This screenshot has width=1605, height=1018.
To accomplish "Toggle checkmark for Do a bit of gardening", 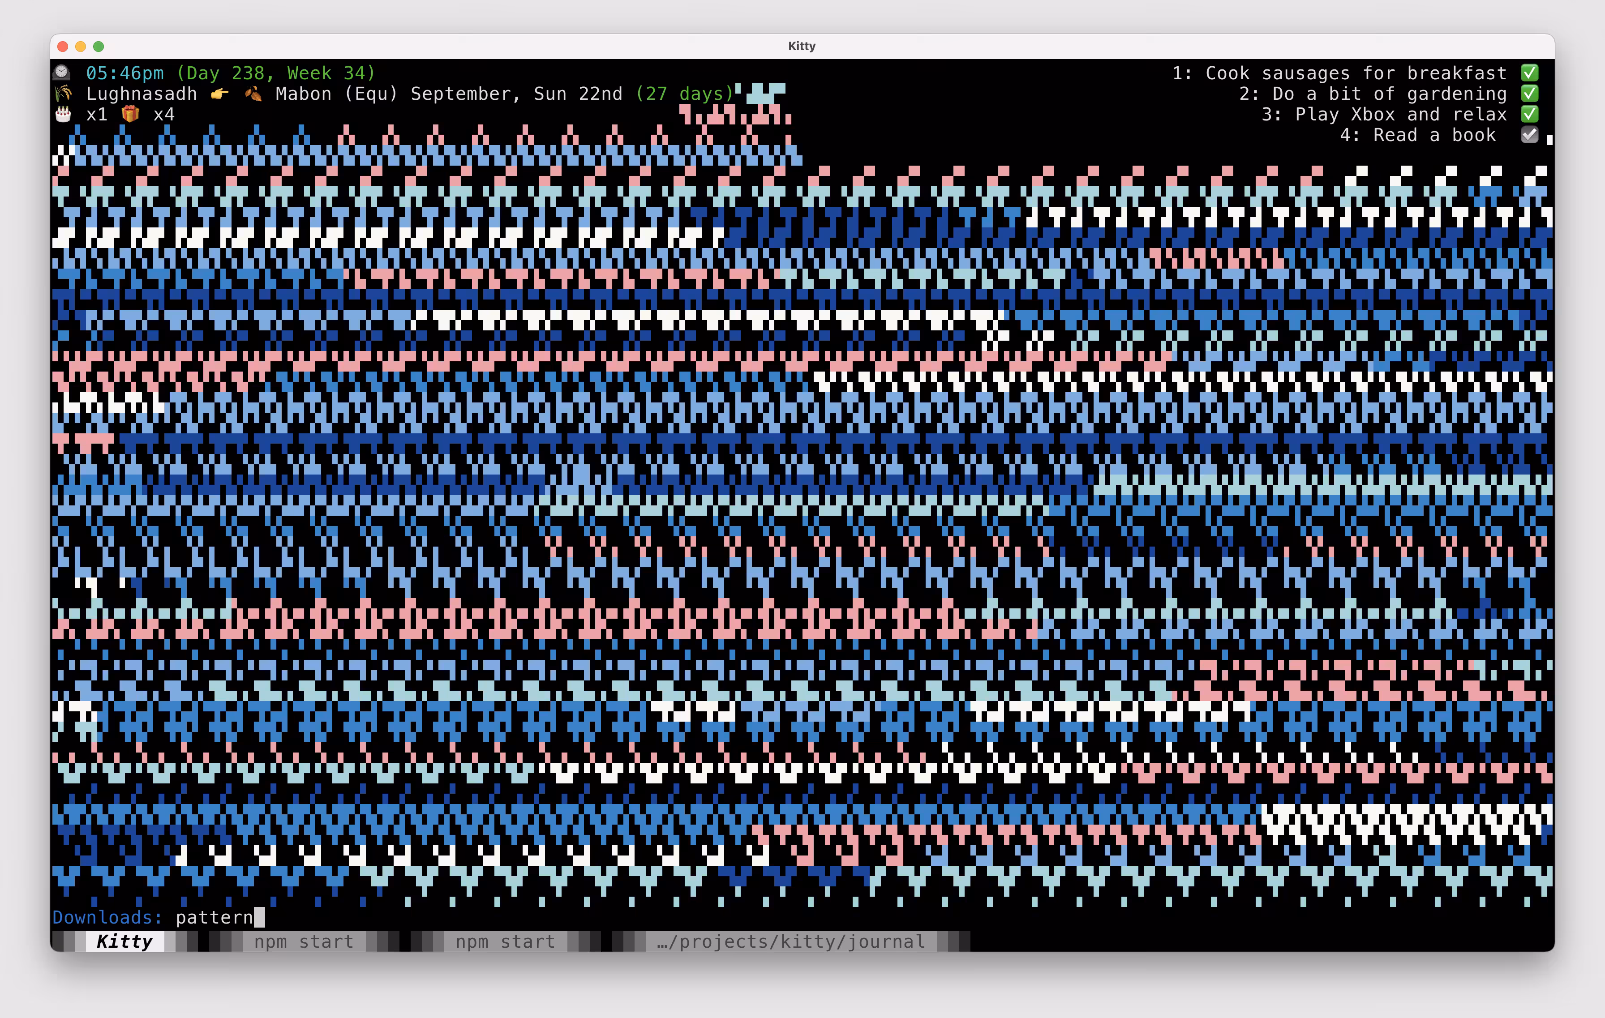I will point(1530,93).
